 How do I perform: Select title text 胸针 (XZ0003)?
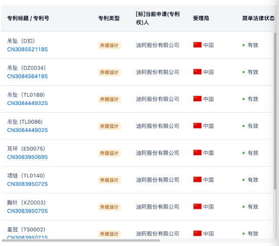[26, 203]
